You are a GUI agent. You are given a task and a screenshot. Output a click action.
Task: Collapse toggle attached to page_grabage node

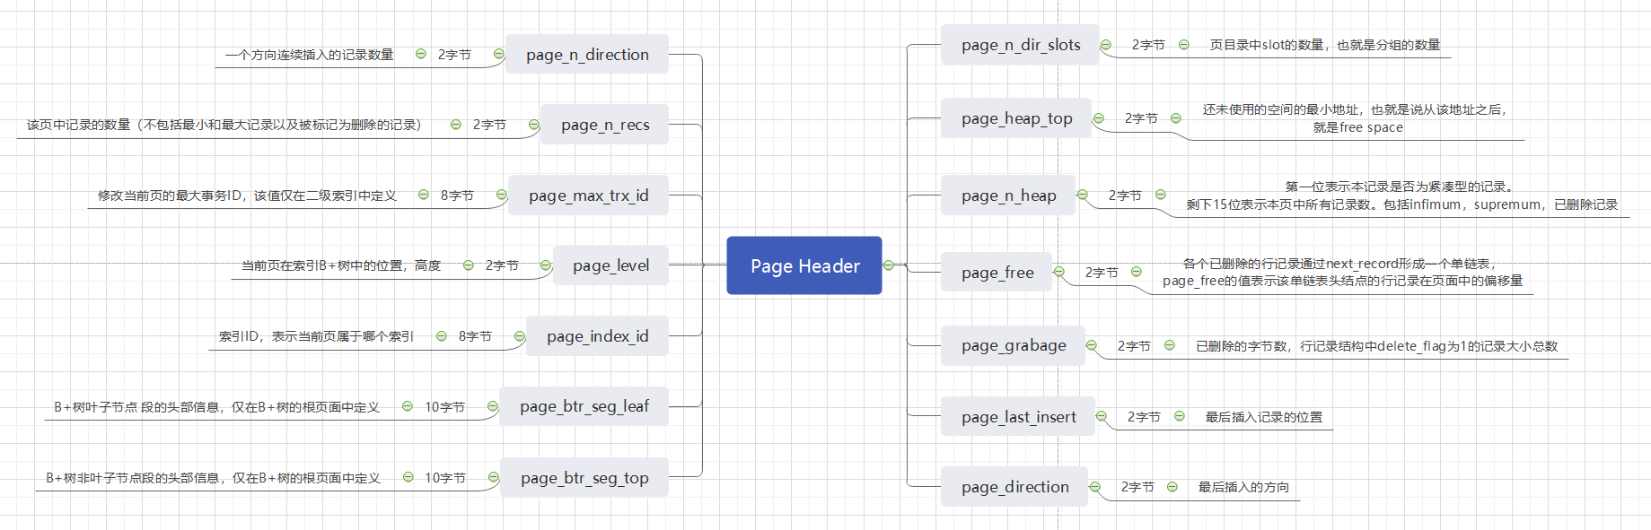[1092, 345]
